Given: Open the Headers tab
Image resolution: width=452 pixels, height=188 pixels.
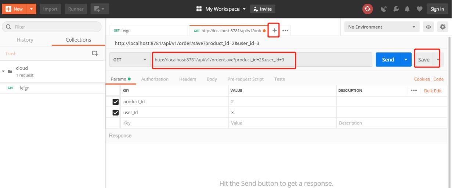Looking at the screenshot, I should point(188,79).
